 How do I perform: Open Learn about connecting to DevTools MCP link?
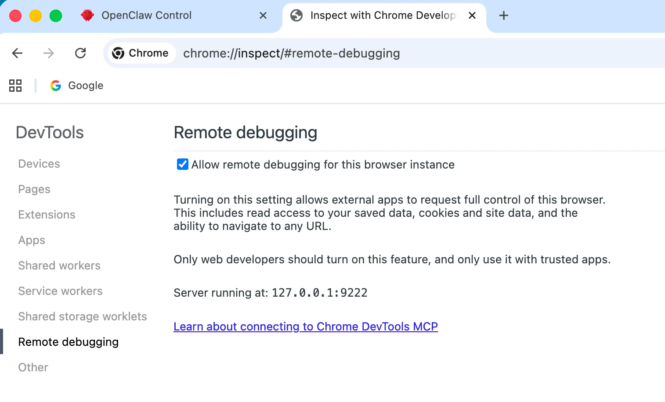click(x=306, y=327)
